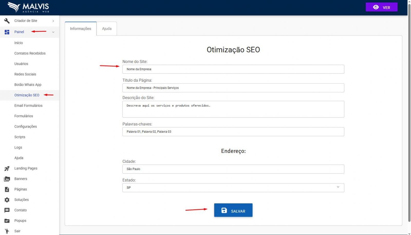Collapse the Painel menu chevron
Screen dimensions: 411x235
tap(53, 32)
